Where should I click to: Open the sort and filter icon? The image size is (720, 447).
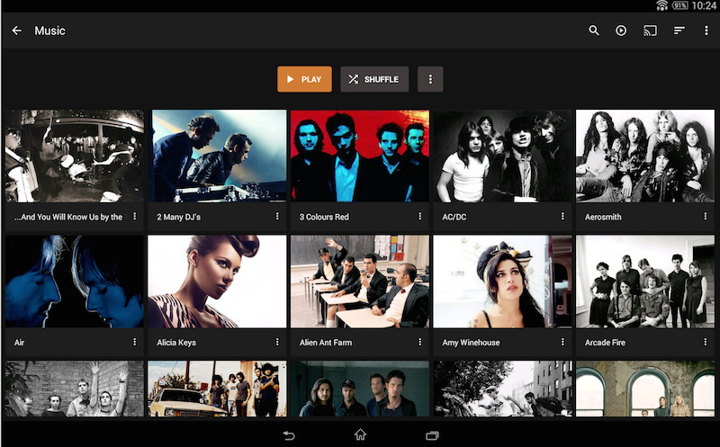pyautogui.click(x=679, y=31)
